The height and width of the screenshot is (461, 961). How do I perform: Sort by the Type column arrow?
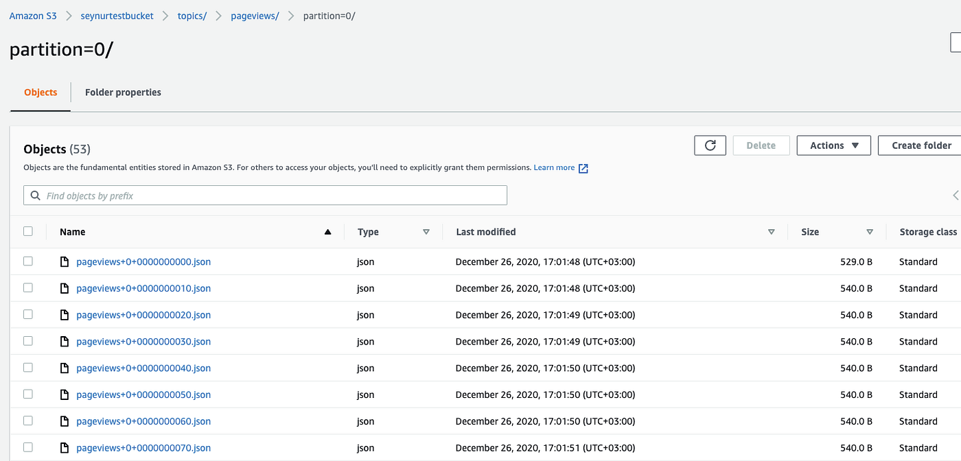pyautogui.click(x=426, y=232)
